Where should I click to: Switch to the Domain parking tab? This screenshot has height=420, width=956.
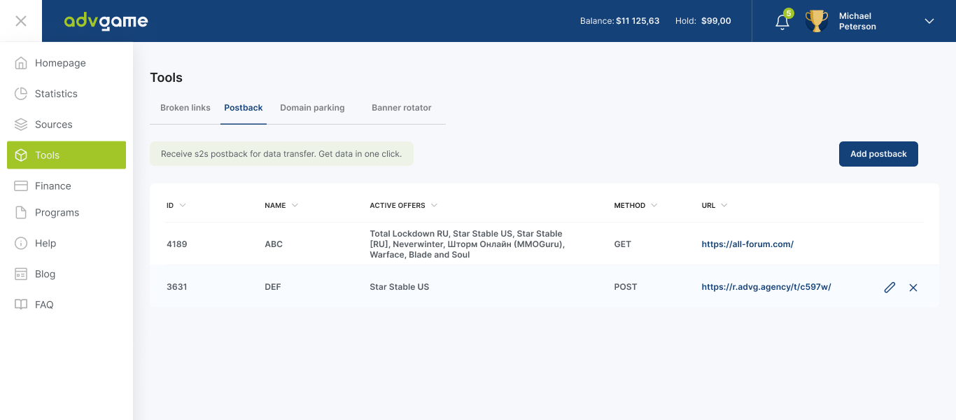[312, 108]
